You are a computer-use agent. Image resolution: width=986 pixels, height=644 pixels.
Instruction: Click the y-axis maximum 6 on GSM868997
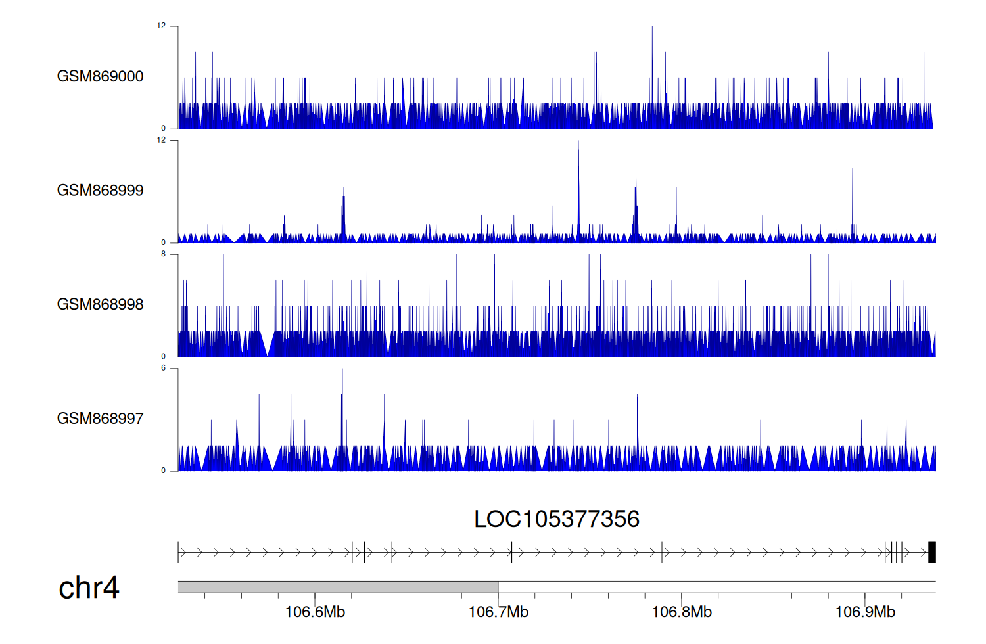(x=164, y=368)
